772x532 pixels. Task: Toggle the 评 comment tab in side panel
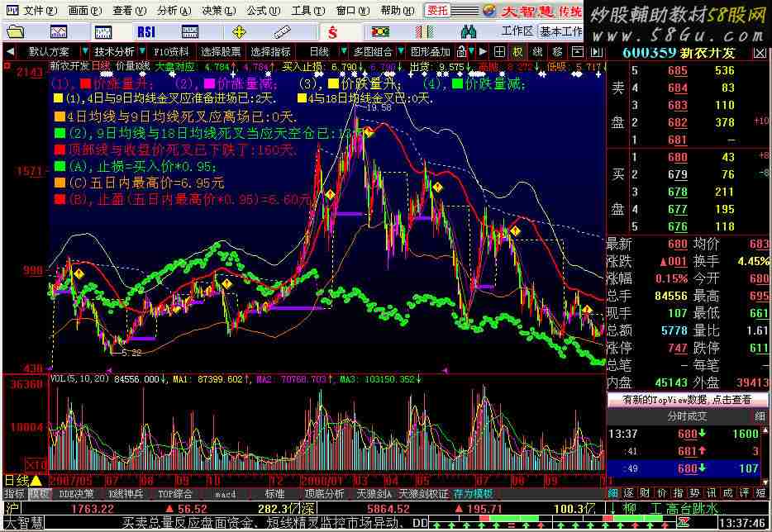click(x=744, y=492)
